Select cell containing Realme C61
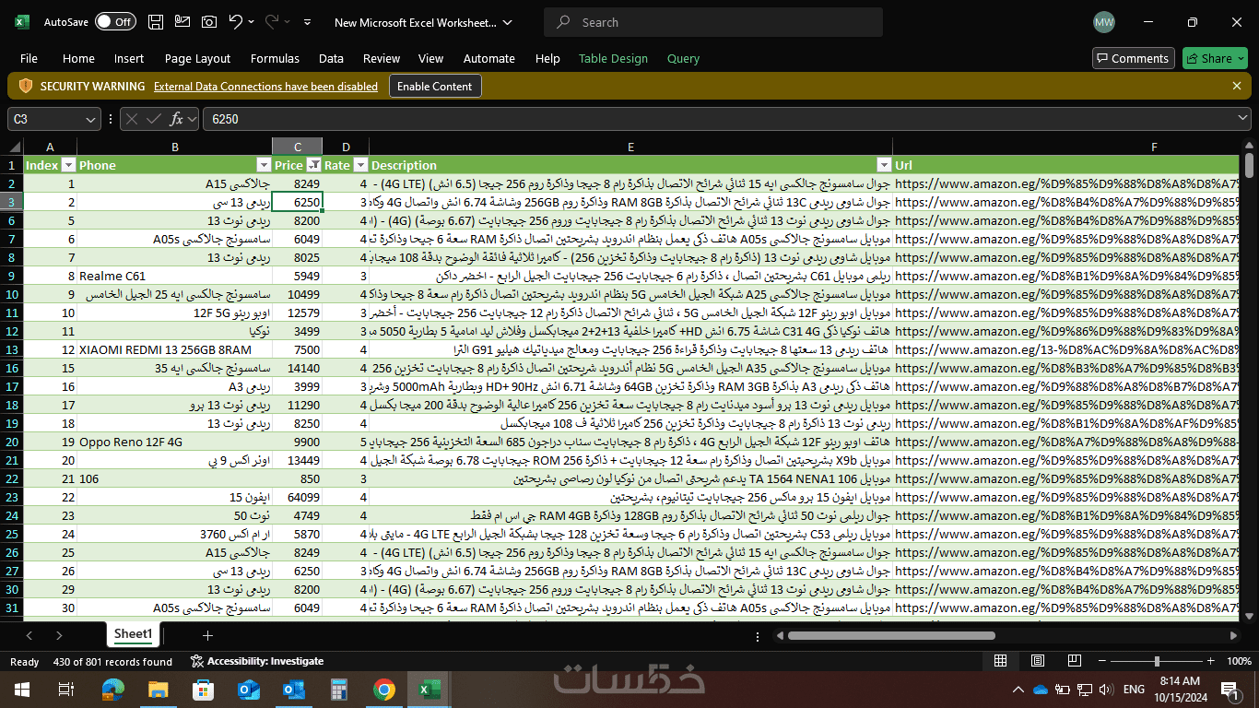This screenshot has width=1259, height=708. [x=174, y=276]
